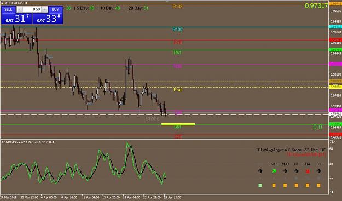Click the red TDI text line under the angle readout
342x201 pixels.
click(x=306, y=154)
